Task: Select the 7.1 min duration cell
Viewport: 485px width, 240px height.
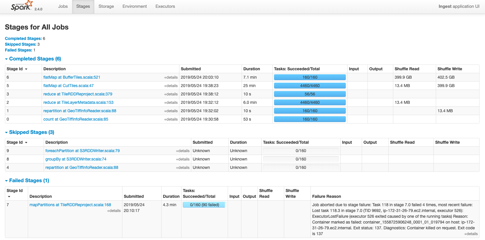Action: pyautogui.click(x=250, y=77)
